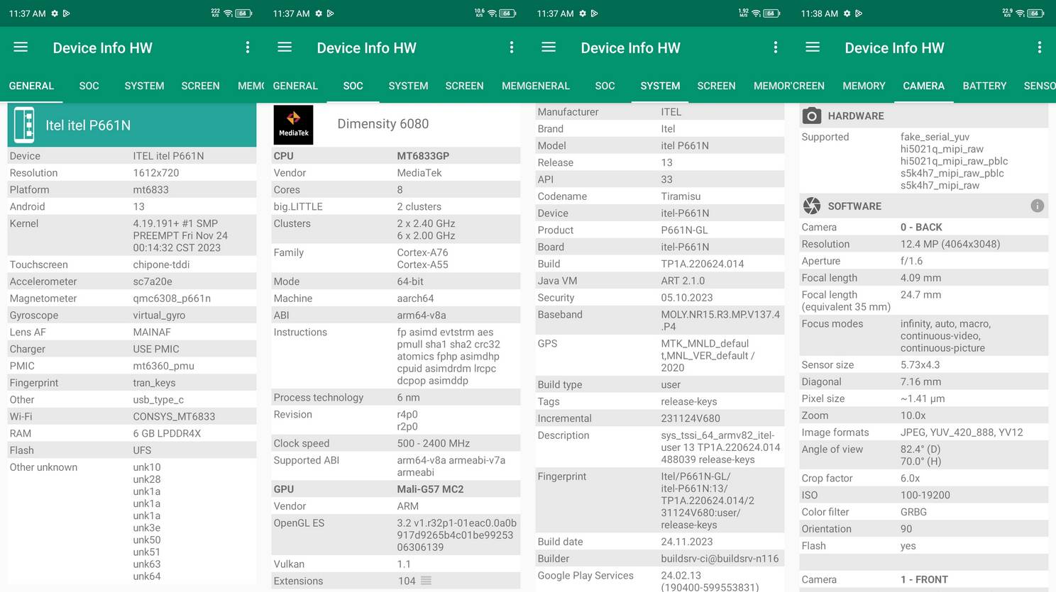
Task: Tap Aperture value f/1.6
Action: (x=912, y=261)
